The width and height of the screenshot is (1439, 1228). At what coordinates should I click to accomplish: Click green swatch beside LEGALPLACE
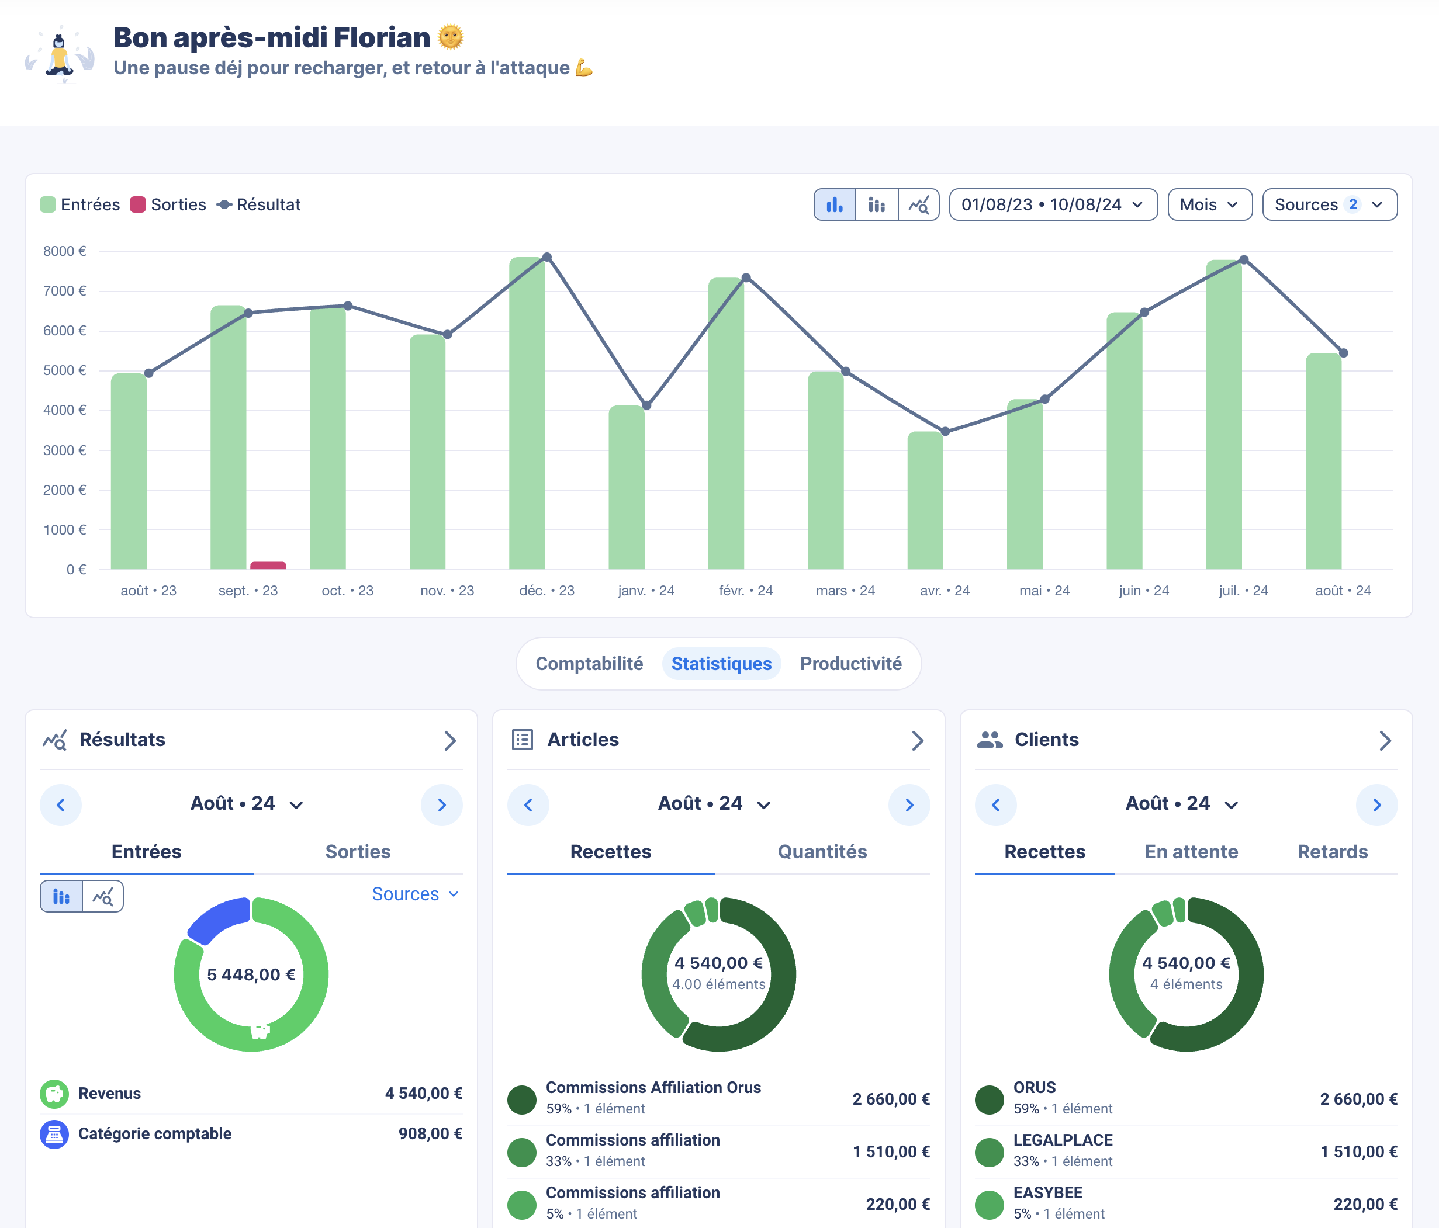[989, 1152]
